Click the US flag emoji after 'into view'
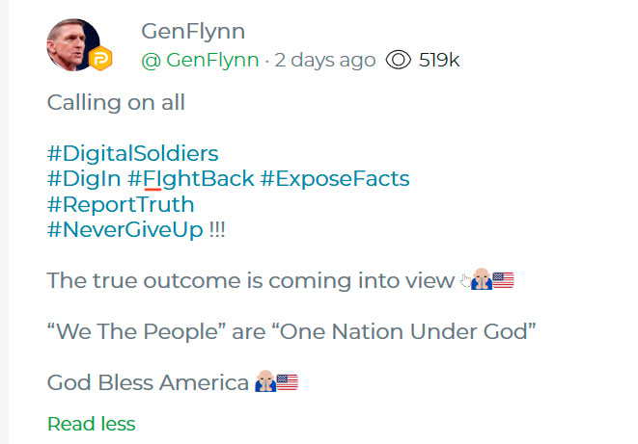The height and width of the screenshot is (444, 638). tap(503, 281)
